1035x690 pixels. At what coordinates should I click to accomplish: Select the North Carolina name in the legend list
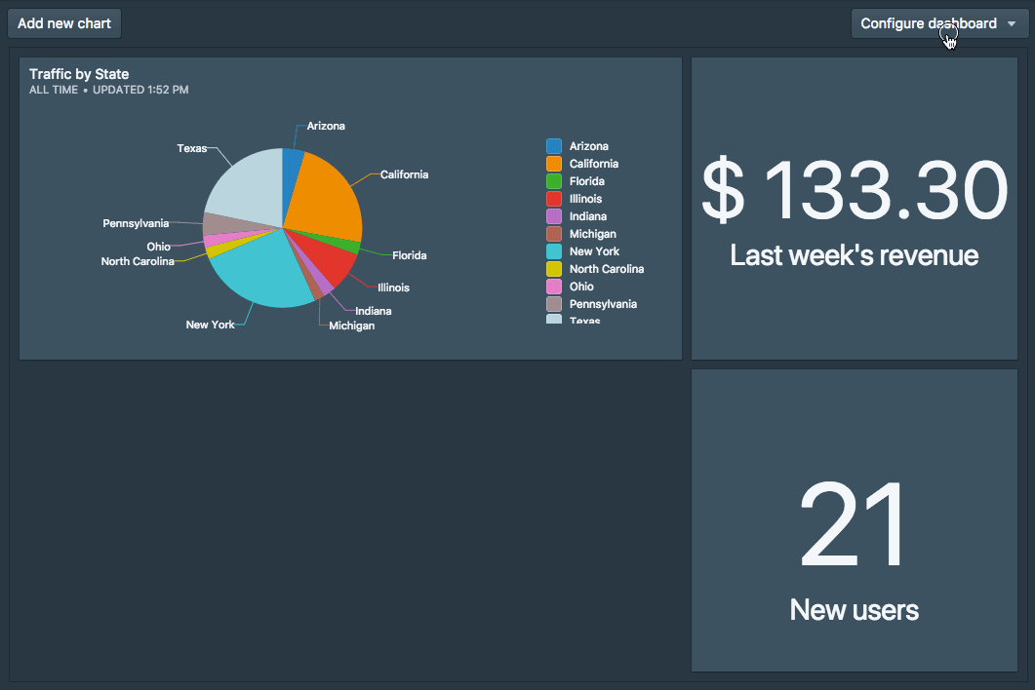607,268
